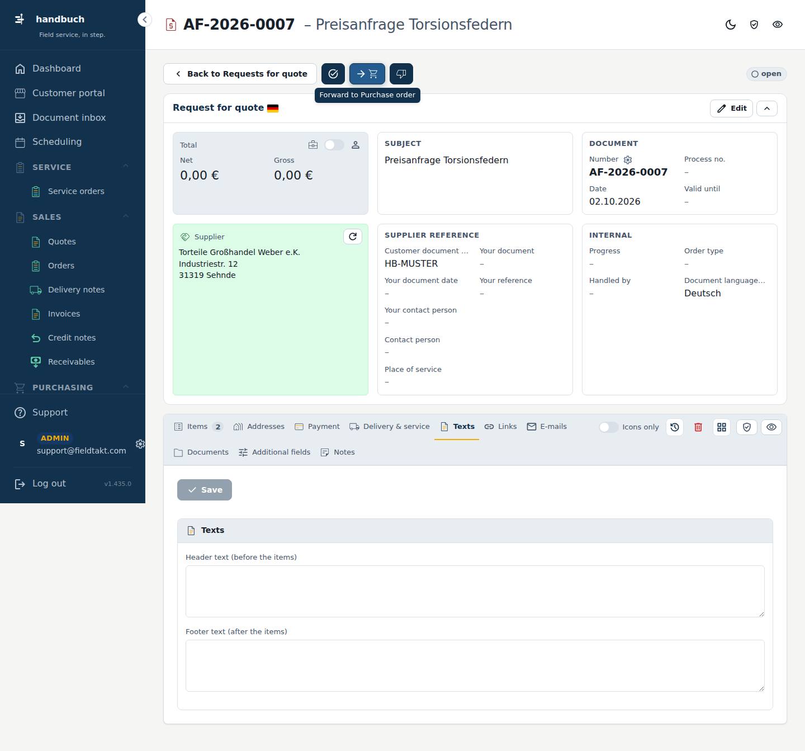Image resolution: width=805 pixels, height=751 pixels.
Task: Click the Footer text input area
Action: point(475,665)
